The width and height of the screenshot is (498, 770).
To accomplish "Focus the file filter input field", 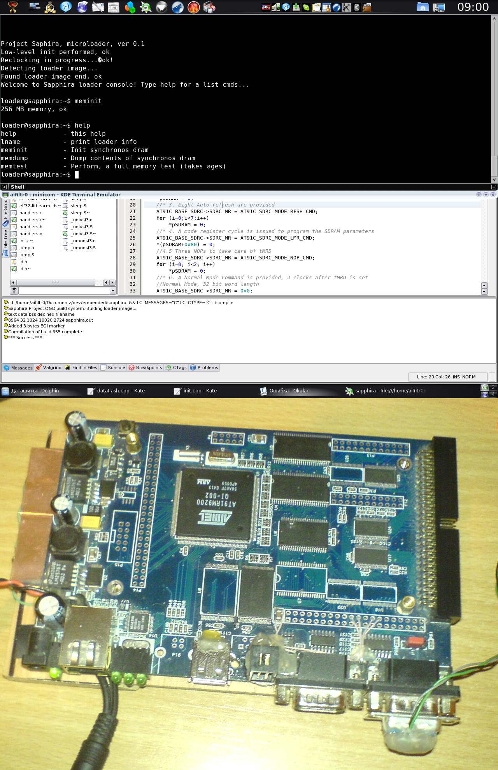I will pos(65,290).
